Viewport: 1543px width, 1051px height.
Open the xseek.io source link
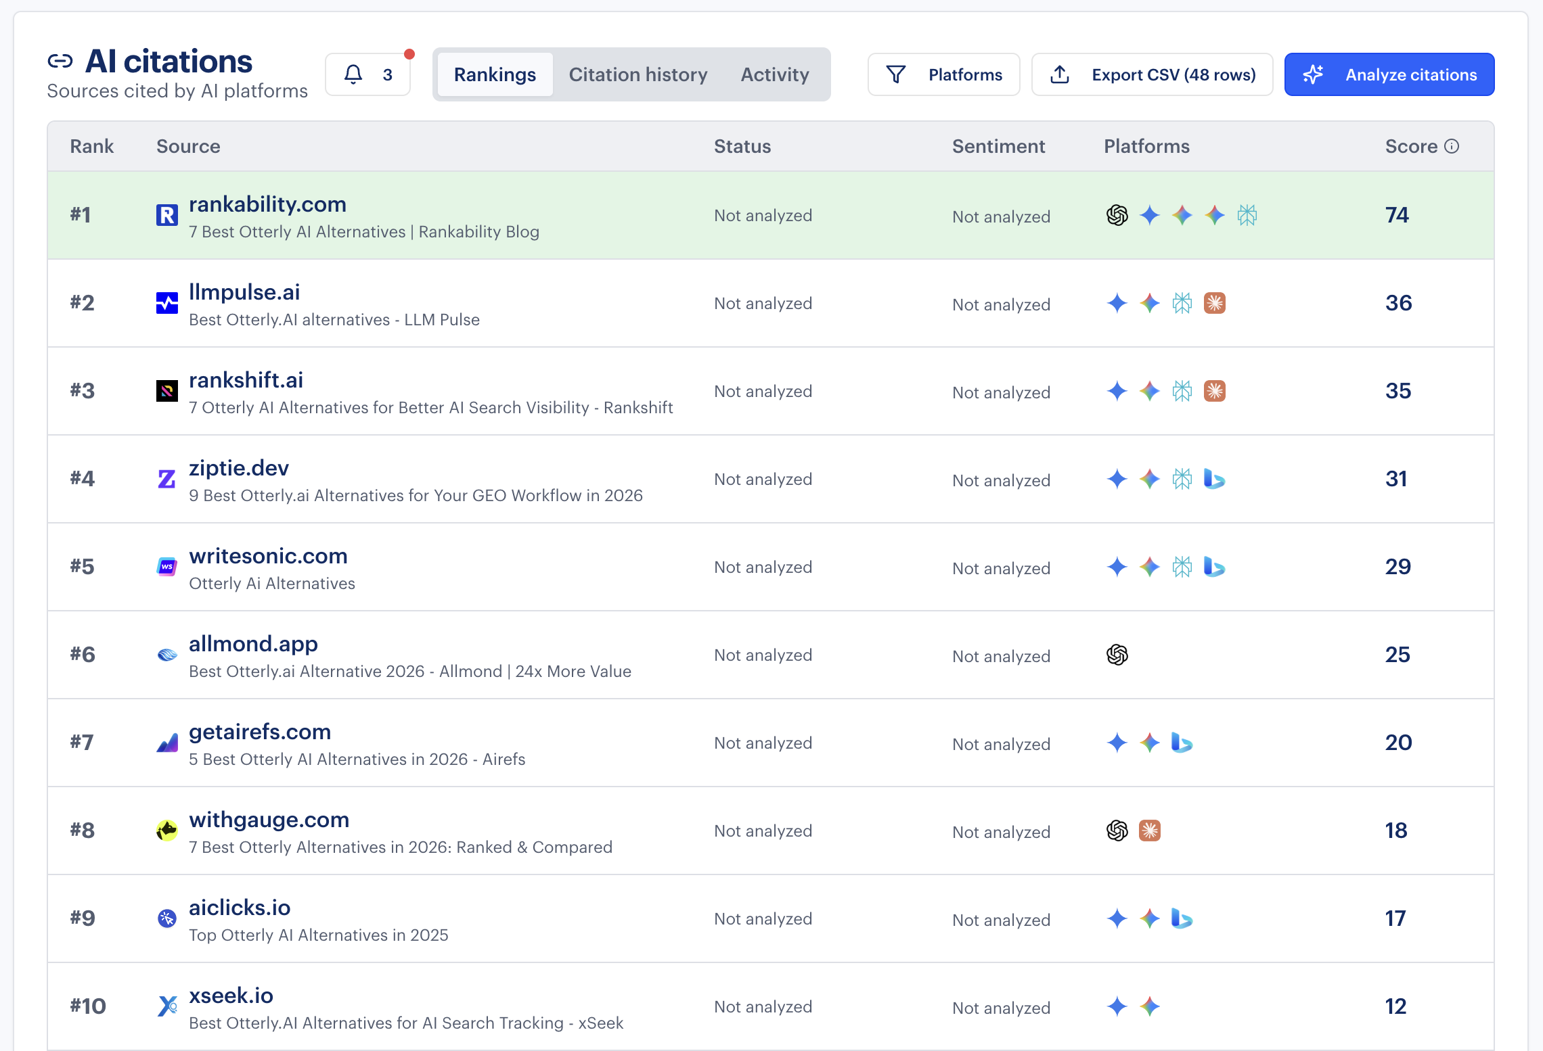231,996
